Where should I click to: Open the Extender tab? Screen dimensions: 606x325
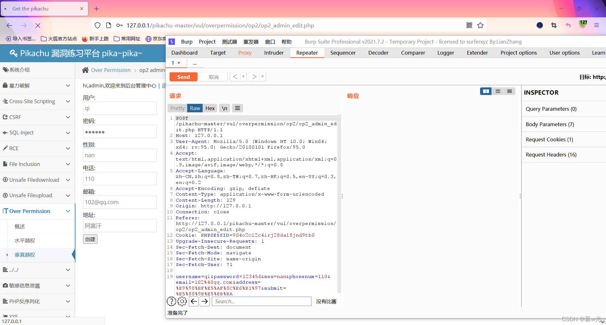[478, 53]
